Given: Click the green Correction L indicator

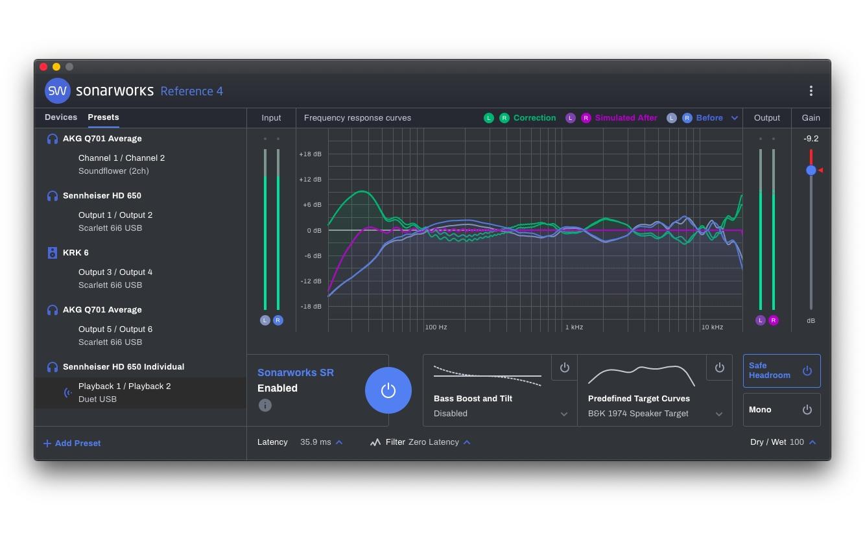Looking at the screenshot, I should pos(489,118).
